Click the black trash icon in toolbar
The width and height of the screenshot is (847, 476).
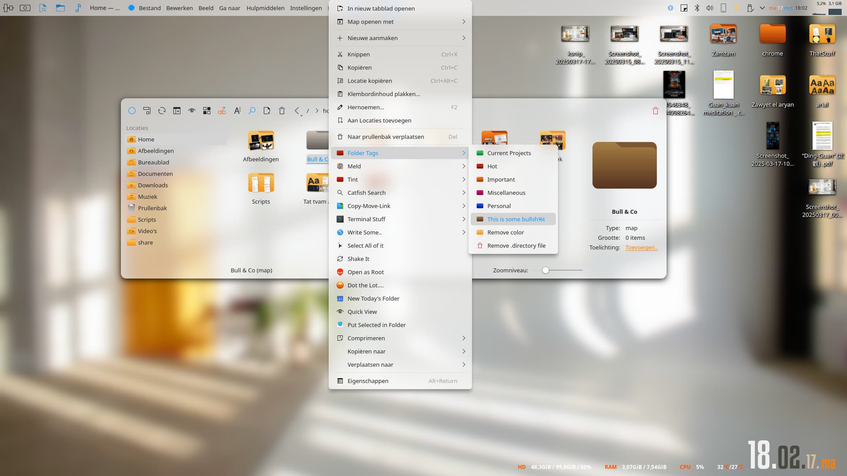[x=282, y=111]
